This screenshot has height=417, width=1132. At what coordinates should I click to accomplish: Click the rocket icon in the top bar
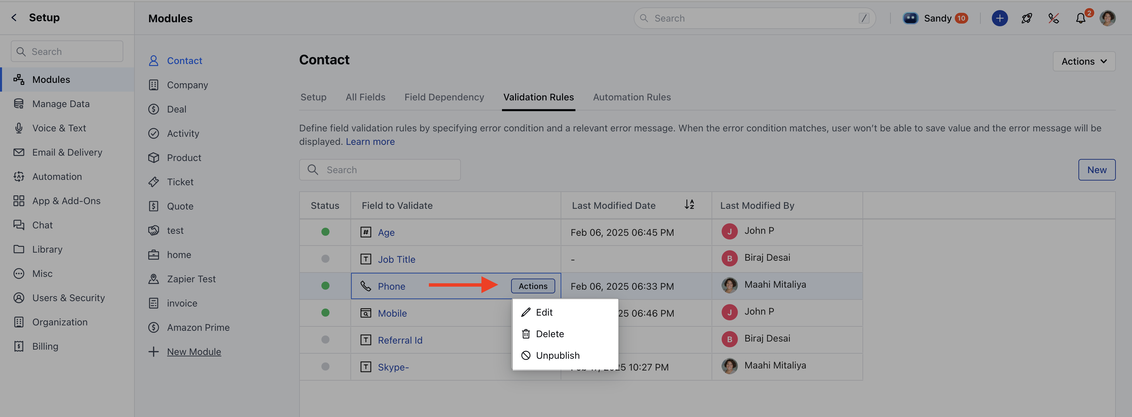[x=1027, y=18]
